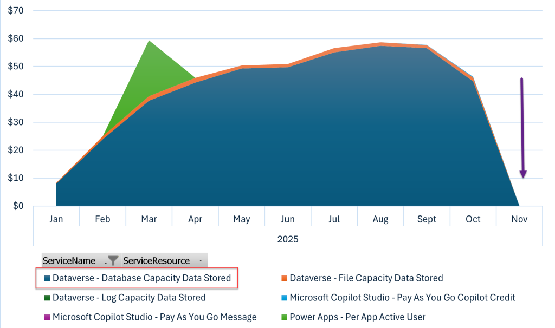Click the green Power Apps legend marker
The image size is (555, 328).
point(284,318)
